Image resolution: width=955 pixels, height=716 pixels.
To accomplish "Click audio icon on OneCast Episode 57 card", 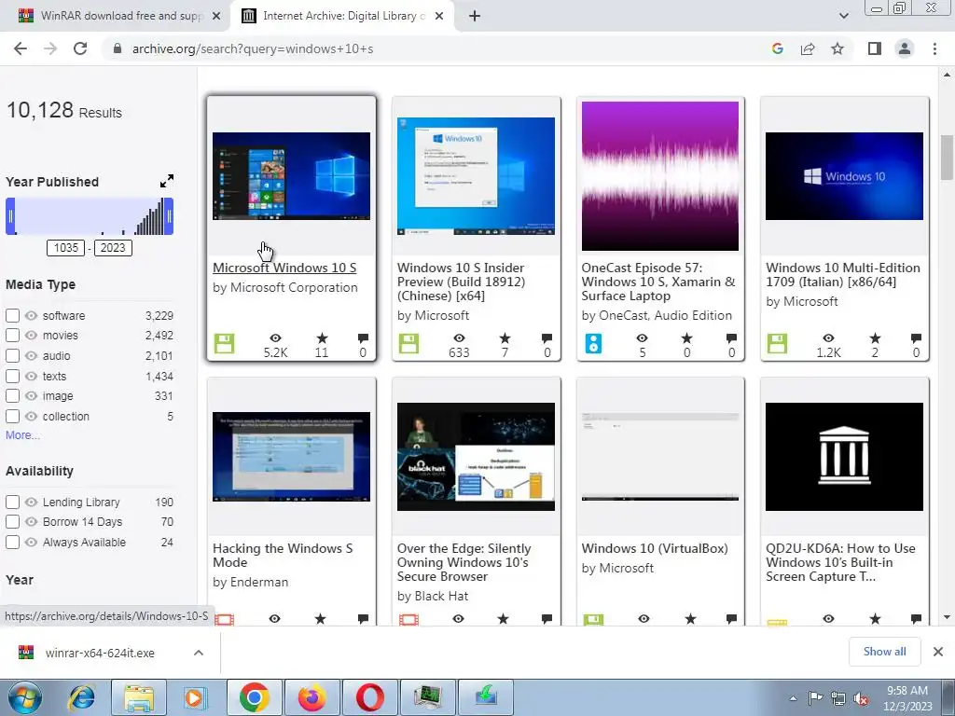I will 593,343.
